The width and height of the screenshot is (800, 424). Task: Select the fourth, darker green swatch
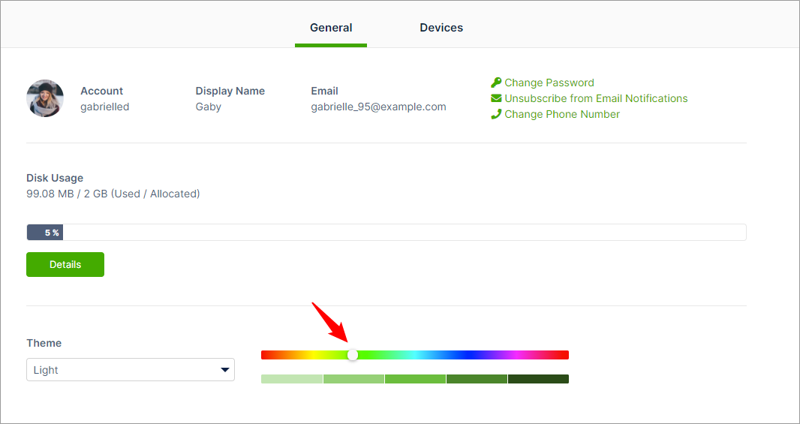pyautogui.click(x=477, y=379)
